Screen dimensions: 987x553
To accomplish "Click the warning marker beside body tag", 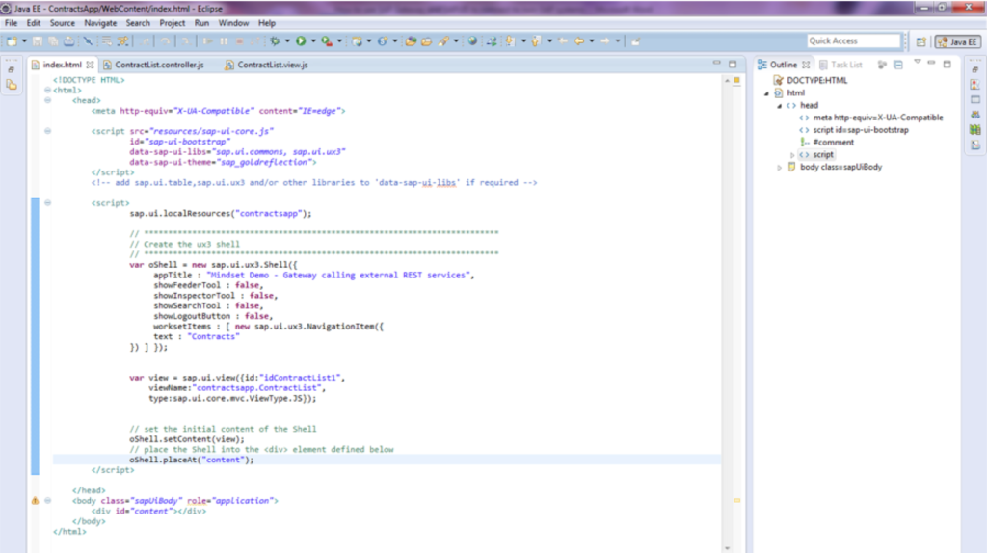I will pyautogui.click(x=36, y=501).
